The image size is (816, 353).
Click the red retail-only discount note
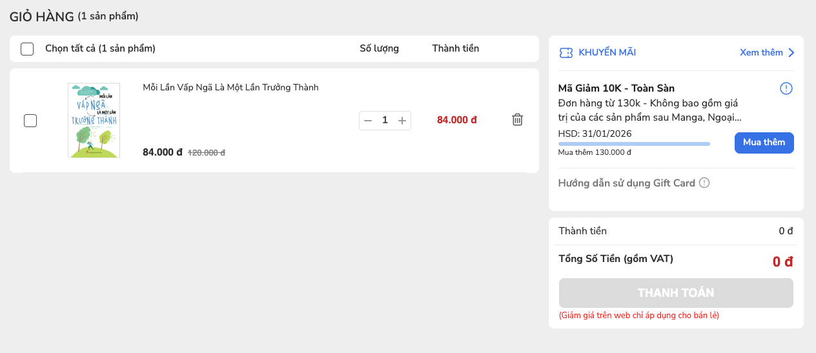tap(639, 316)
